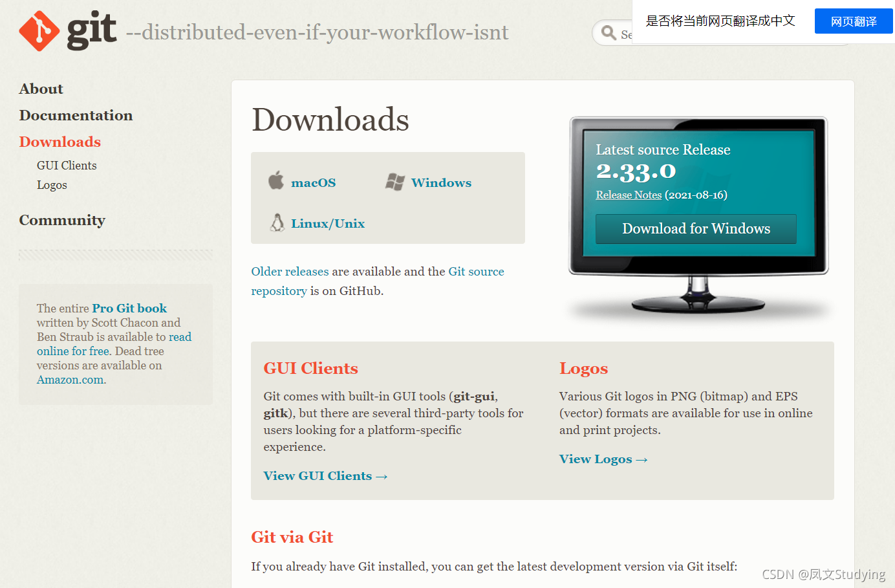Open the Community section

62,220
